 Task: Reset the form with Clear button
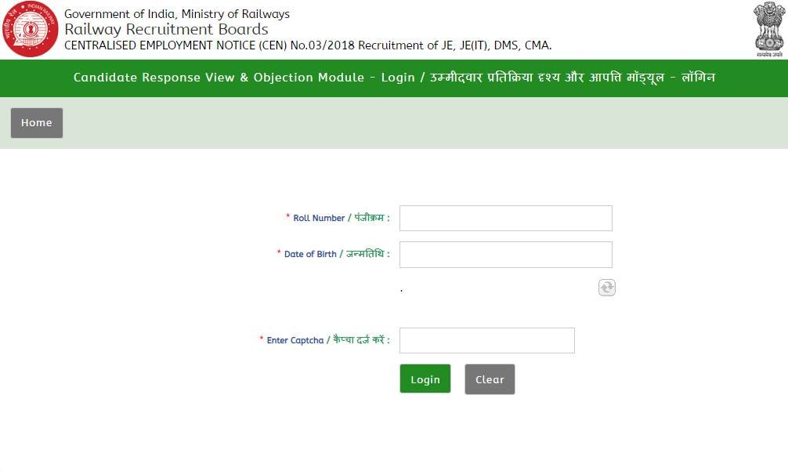[490, 379]
